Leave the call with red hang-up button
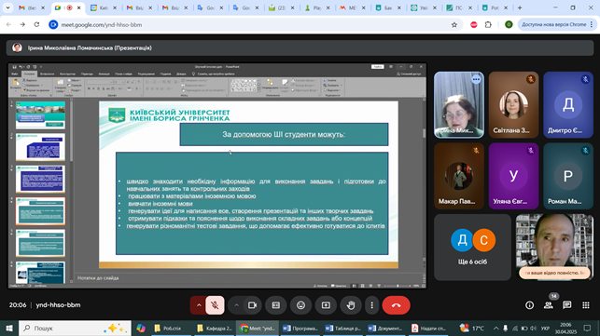Viewport: 600px width, 336px height. [396, 305]
